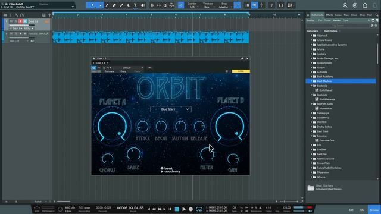Open the Blue Stars preset dropdown
This screenshot has width=381, height=214.
point(171,109)
